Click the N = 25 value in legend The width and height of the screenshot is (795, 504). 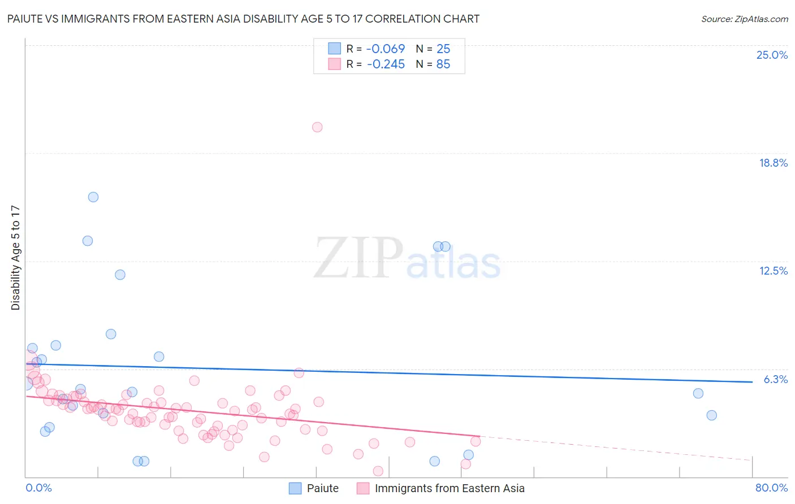click(433, 49)
